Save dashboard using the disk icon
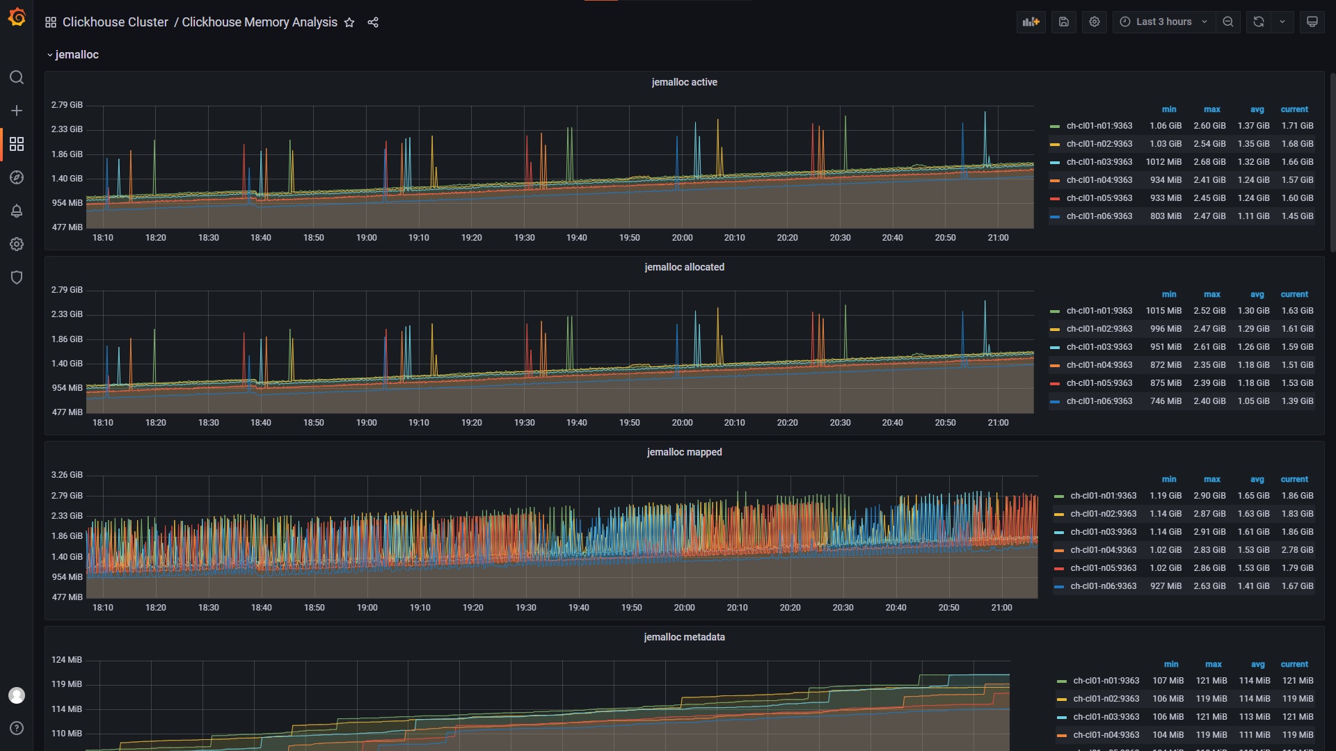1336x751 pixels. [1063, 22]
